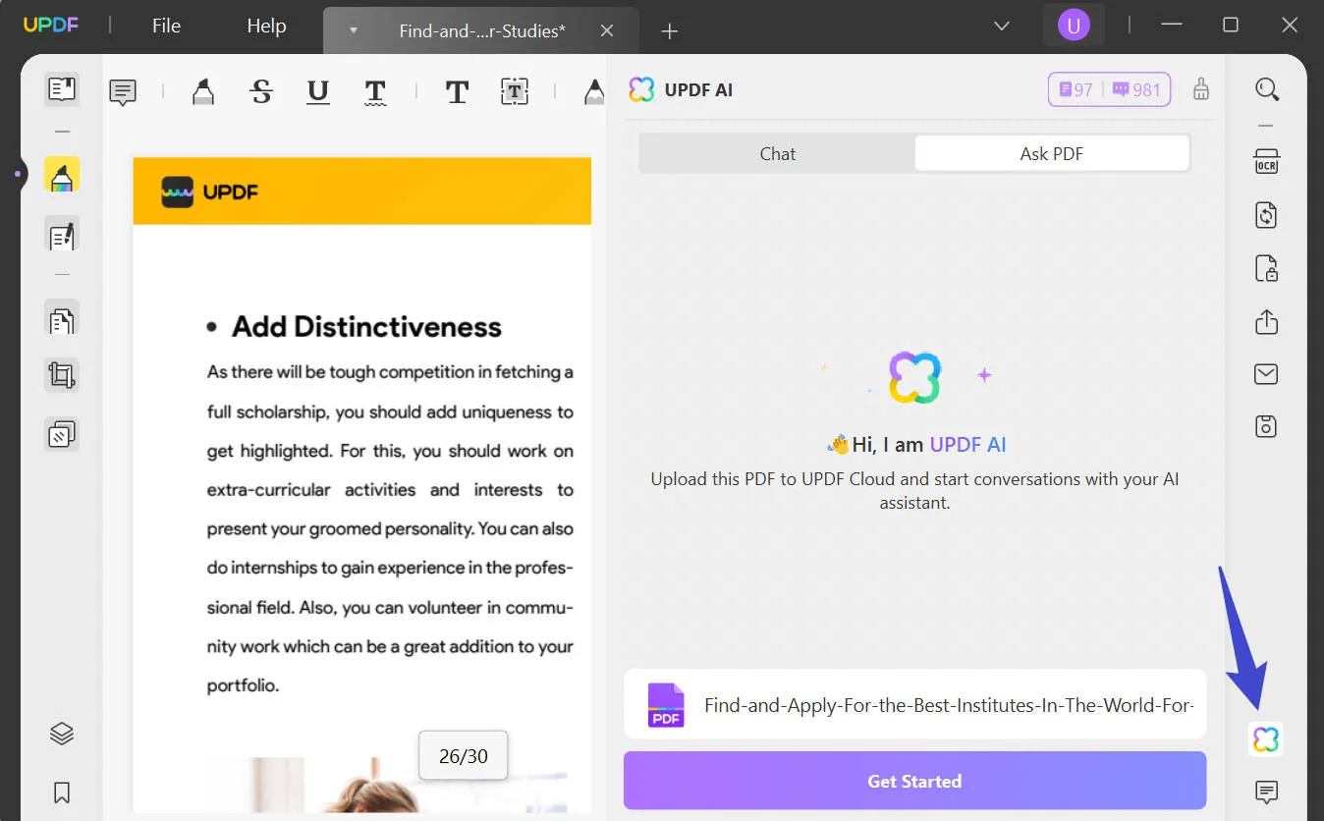Click the 26/30 page indicator
Image resolution: width=1324 pixels, height=821 pixels.
(x=463, y=755)
